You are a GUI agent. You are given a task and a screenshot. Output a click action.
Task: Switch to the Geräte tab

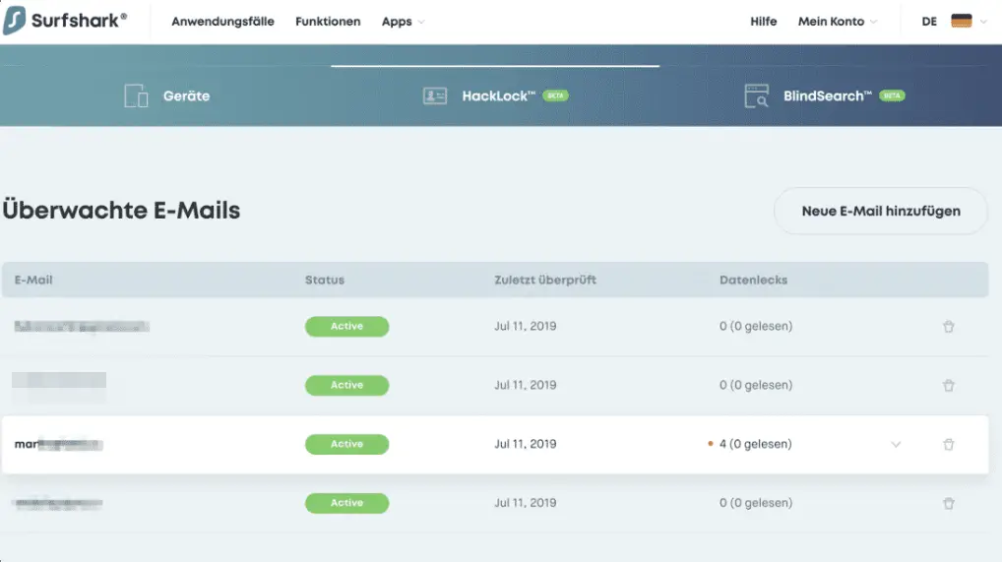[166, 95]
